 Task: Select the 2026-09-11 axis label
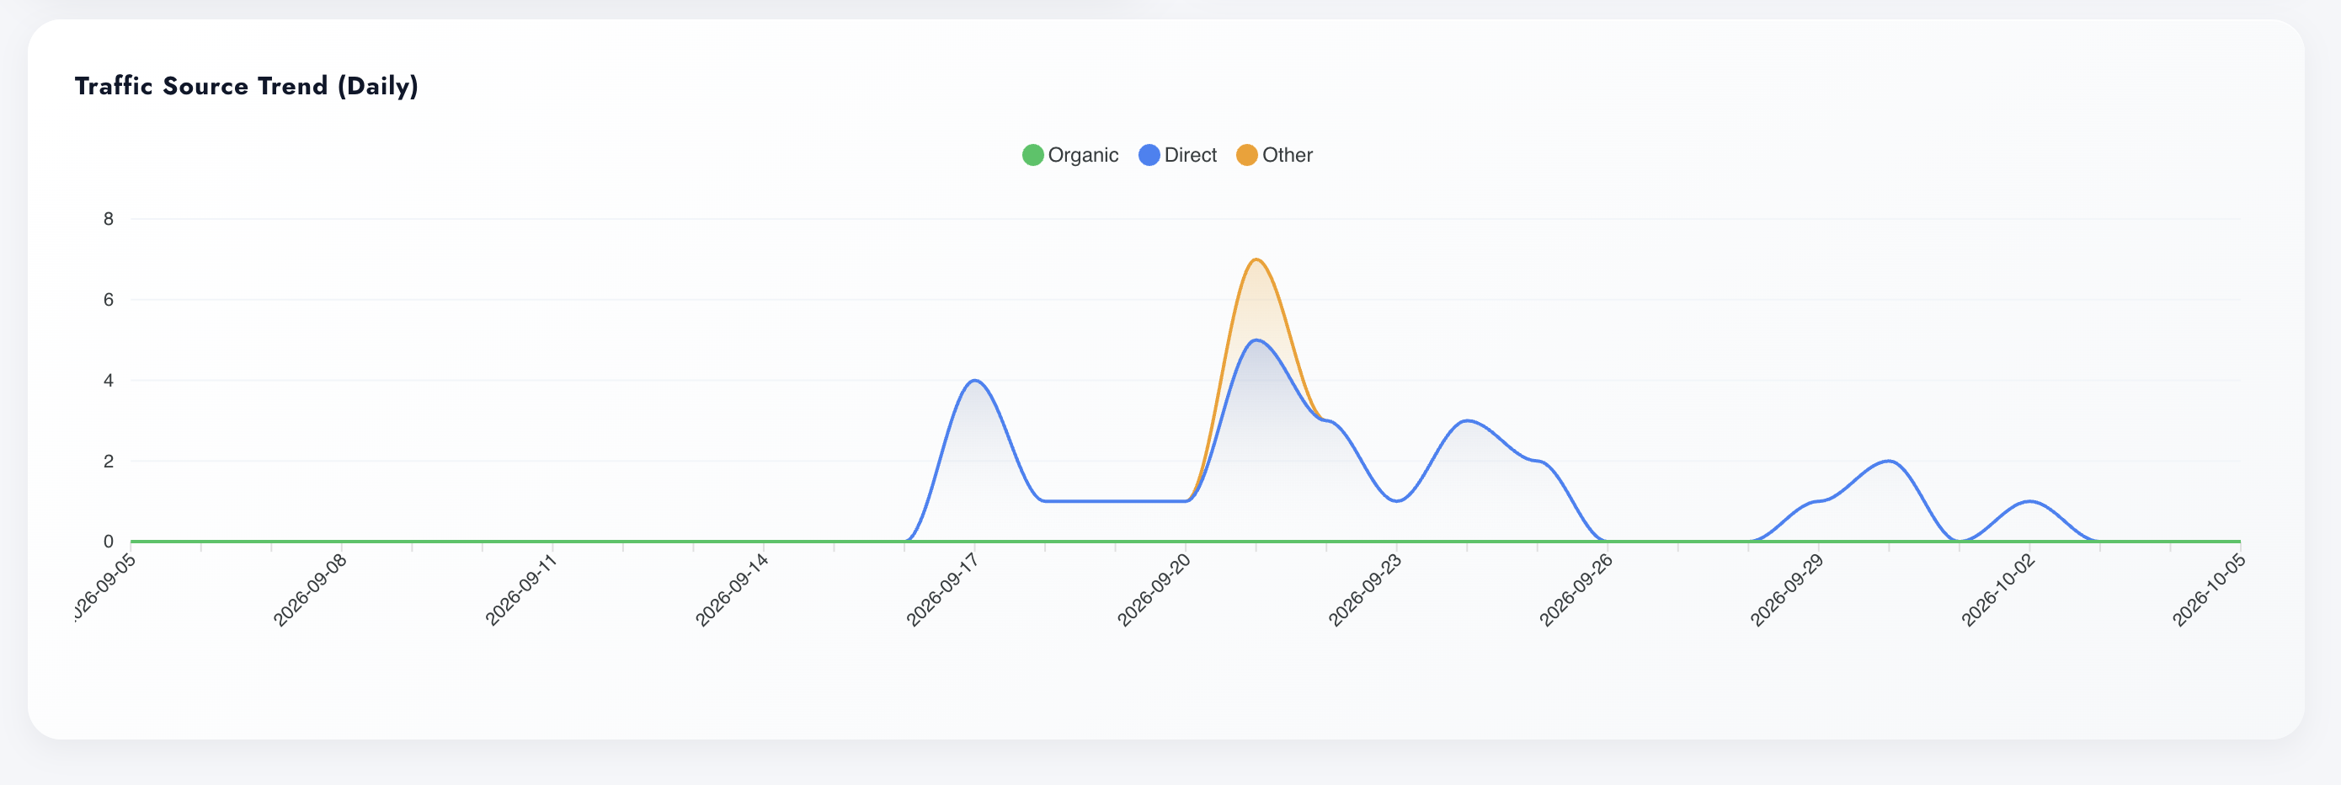pos(521,590)
